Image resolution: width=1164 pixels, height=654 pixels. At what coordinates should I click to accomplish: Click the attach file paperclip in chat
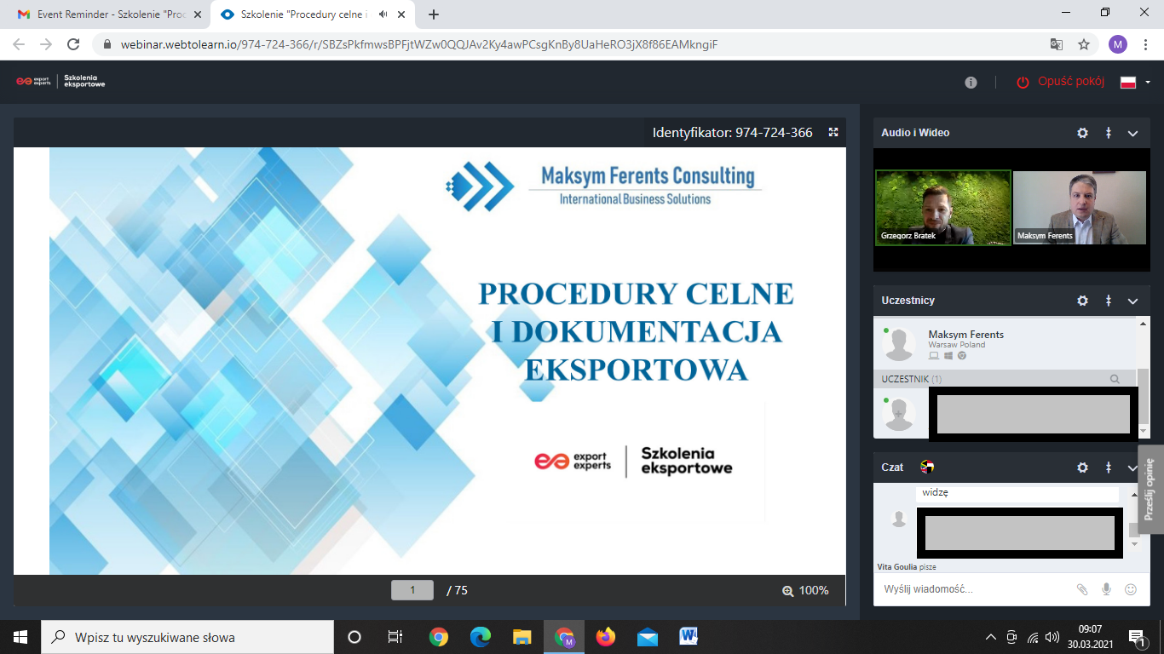click(x=1082, y=589)
